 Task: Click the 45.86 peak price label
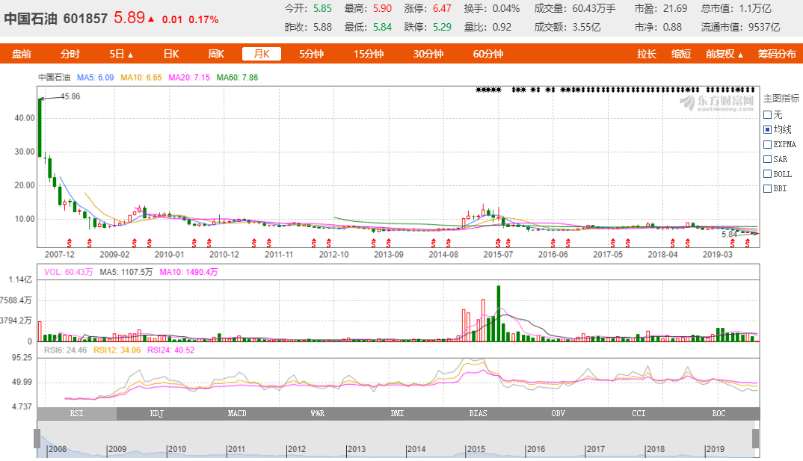[x=70, y=96]
